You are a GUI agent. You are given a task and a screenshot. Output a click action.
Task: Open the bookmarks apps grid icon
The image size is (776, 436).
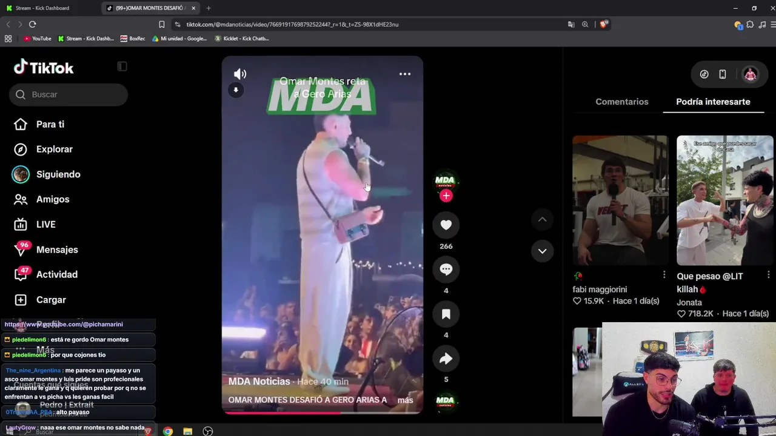point(8,39)
